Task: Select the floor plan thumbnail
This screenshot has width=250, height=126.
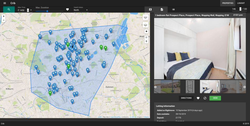Action: pos(190,87)
